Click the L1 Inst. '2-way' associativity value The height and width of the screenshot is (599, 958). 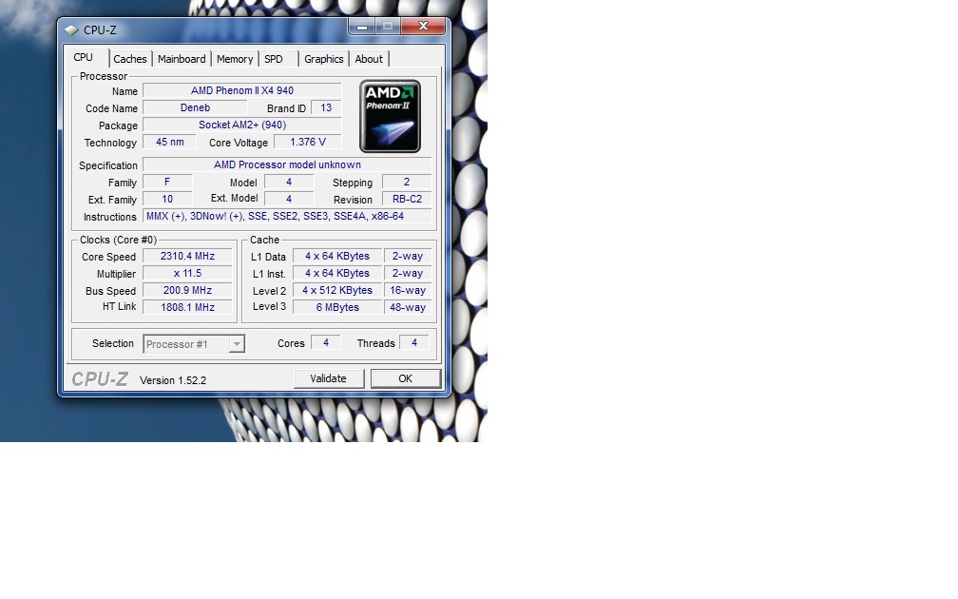pyautogui.click(x=408, y=273)
